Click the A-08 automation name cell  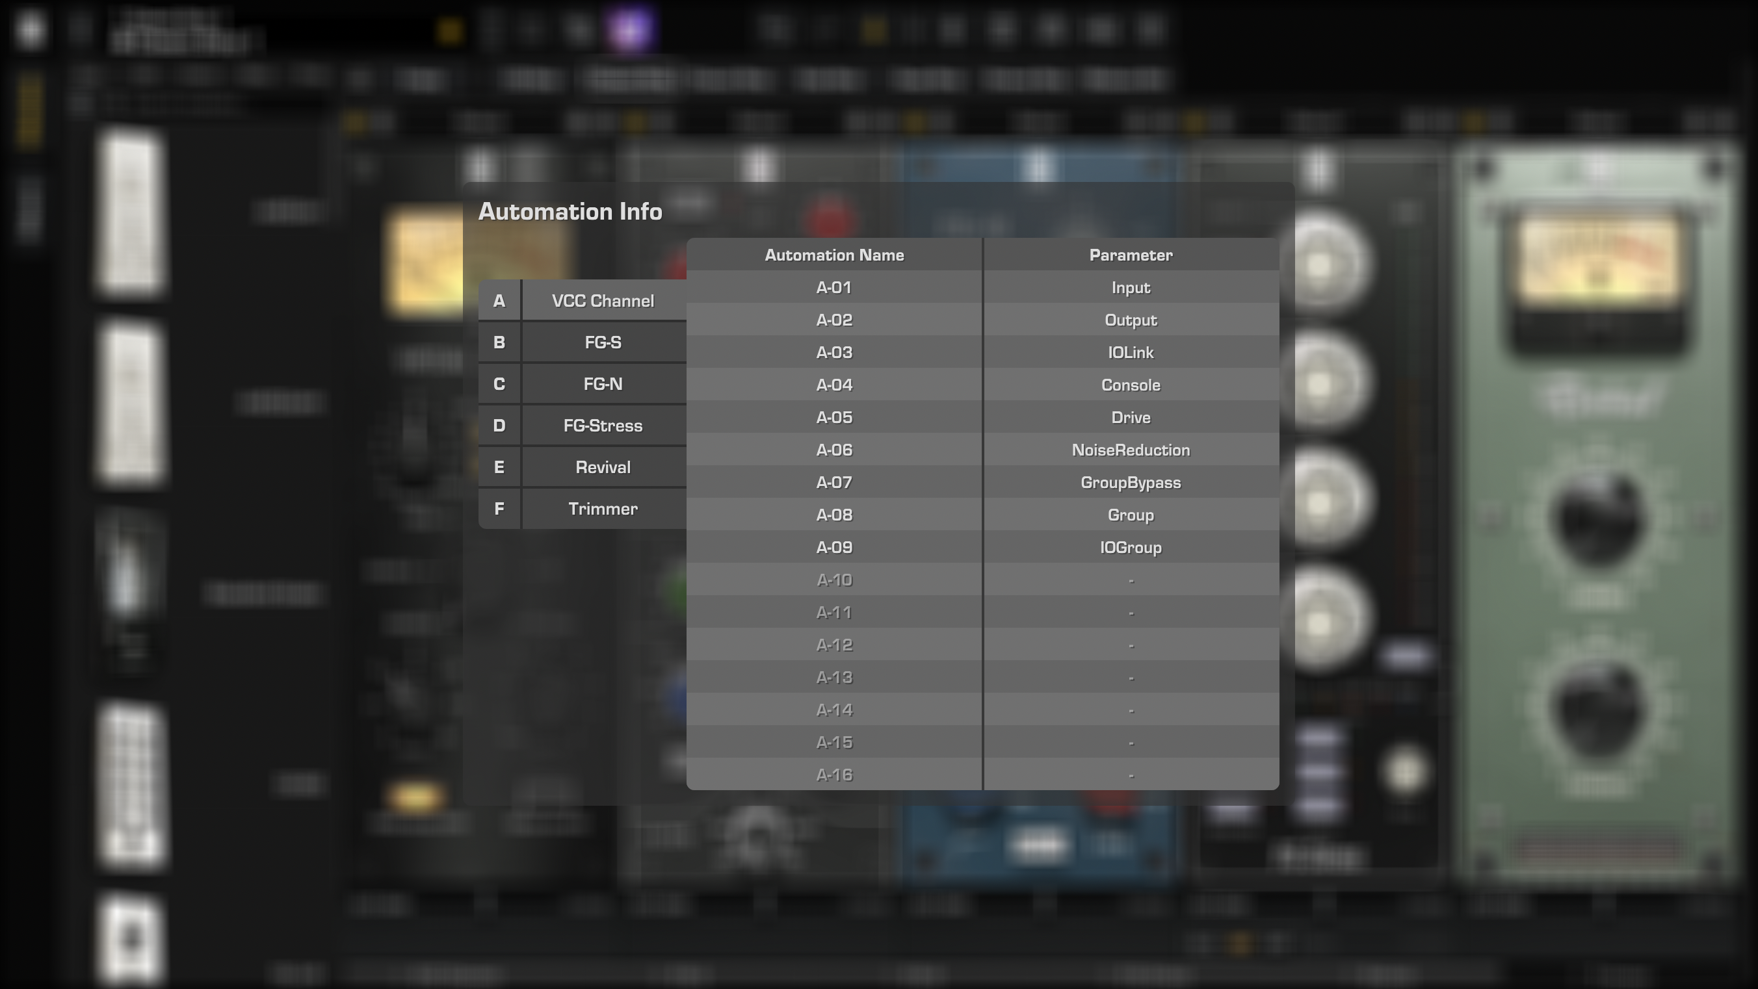point(834,515)
